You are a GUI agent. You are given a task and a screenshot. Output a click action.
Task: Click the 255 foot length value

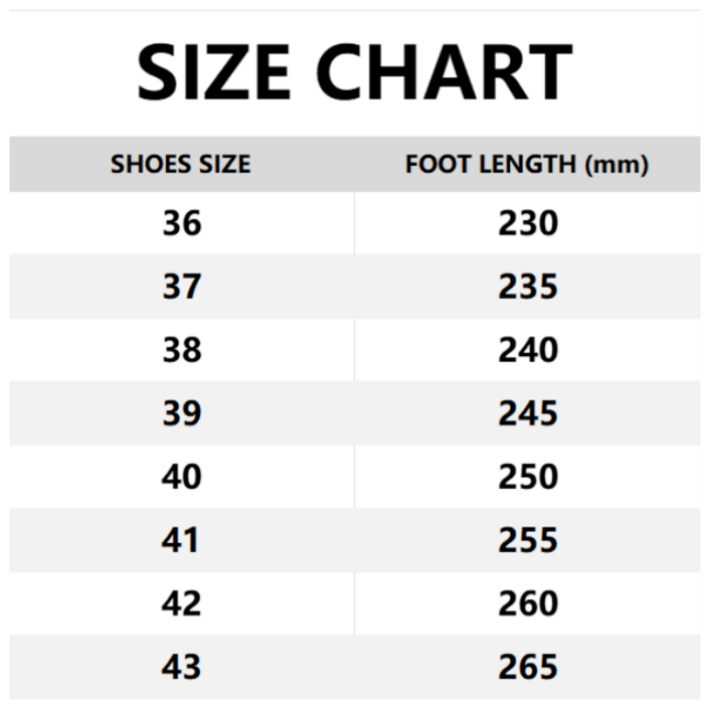[527, 540]
